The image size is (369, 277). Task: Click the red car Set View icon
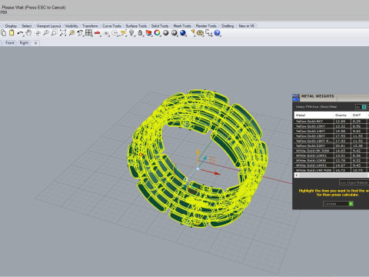[97, 33]
